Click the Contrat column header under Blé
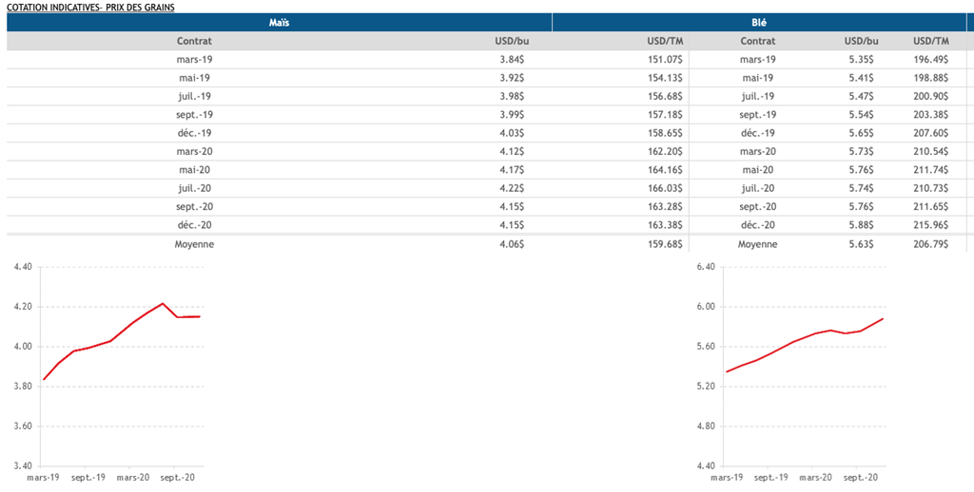This screenshot has height=492, width=974. [x=757, y=41]
